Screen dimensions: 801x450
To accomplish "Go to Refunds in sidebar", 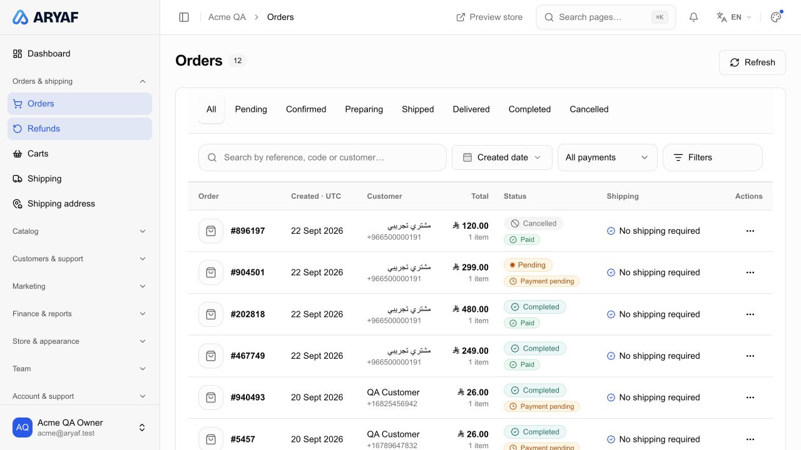I will 79,129.
